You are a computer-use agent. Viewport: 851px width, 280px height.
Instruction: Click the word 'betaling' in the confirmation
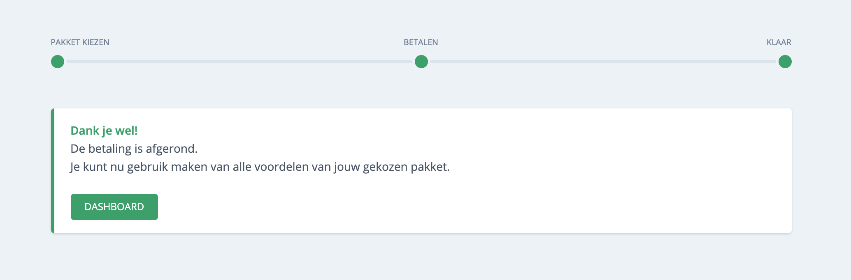110,149
